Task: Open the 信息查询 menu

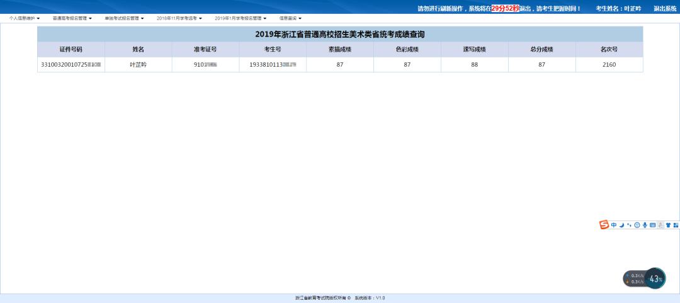Action: pyautogui.click(x=290, y=18)
